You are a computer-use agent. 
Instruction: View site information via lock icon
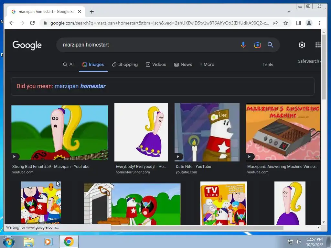pos(45,23)
